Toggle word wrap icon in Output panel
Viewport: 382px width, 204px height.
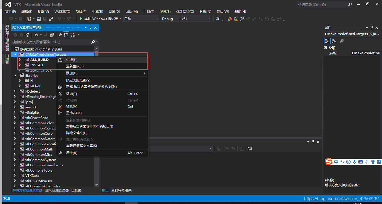[x=250, y=149]
